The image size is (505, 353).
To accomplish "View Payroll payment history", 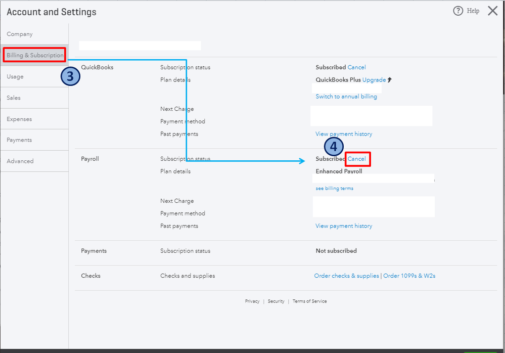I will (344, 226).
